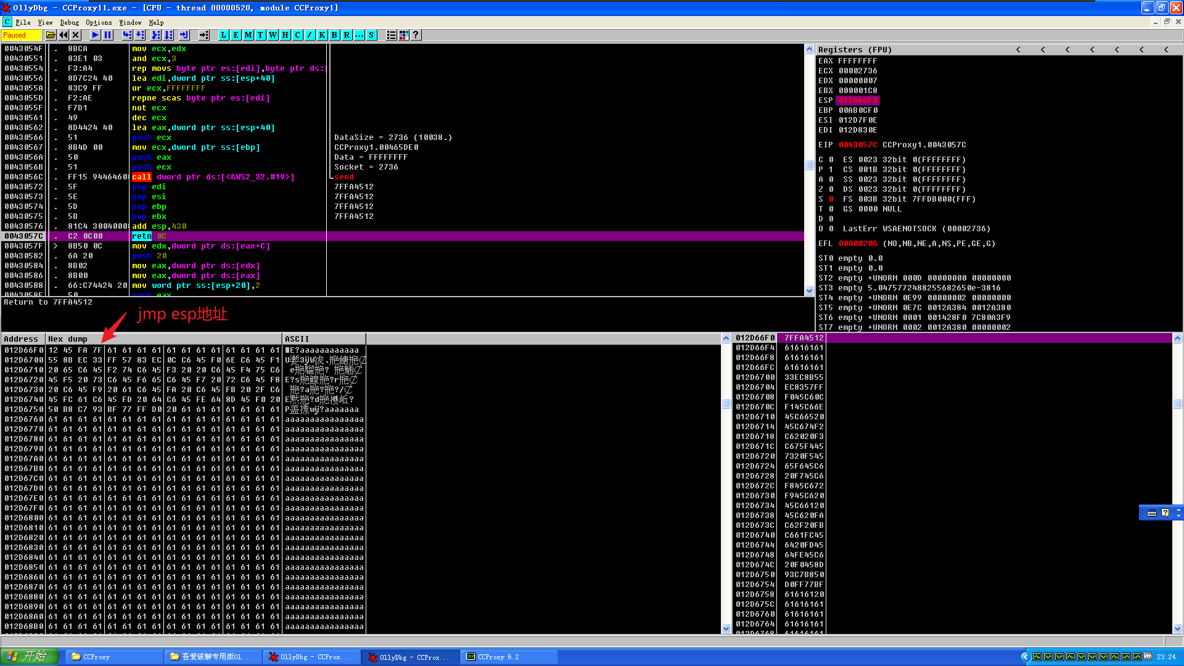This screenshot has width=1184, height=666.
Task: Click the EIP register value 0043057C
Action: point(858,145)
